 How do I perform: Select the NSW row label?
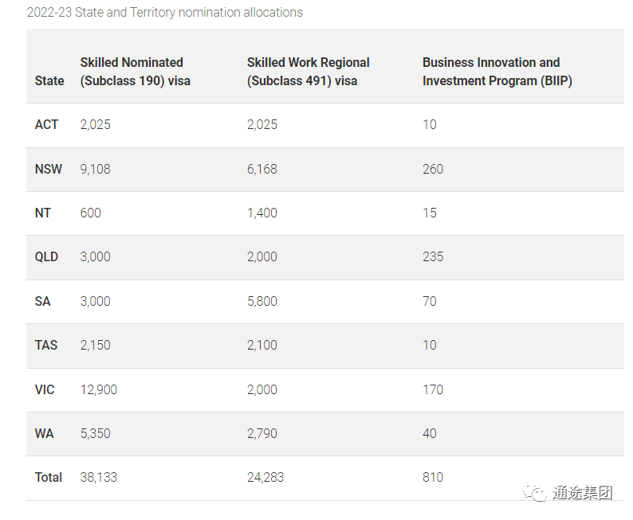(x=49, y=169)
